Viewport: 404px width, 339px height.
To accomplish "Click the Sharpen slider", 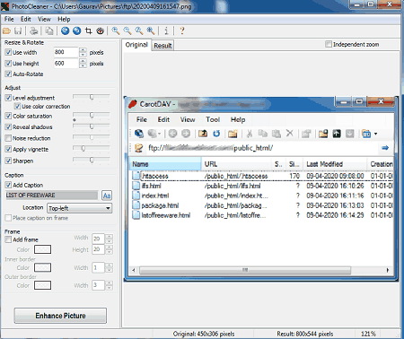I will point(92,161).
